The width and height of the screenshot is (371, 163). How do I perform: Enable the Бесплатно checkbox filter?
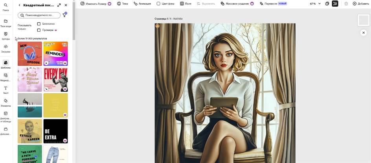click(39, 24)
